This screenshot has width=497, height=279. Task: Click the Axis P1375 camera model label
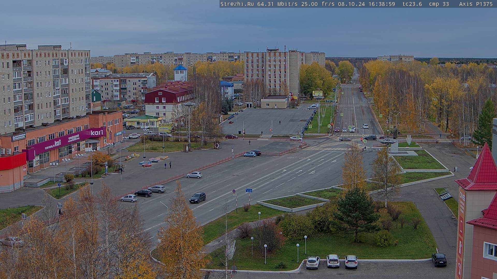click(476, 4)
